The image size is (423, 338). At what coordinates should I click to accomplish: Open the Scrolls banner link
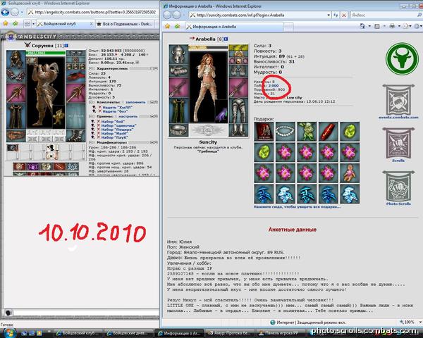tap(398, 145)
